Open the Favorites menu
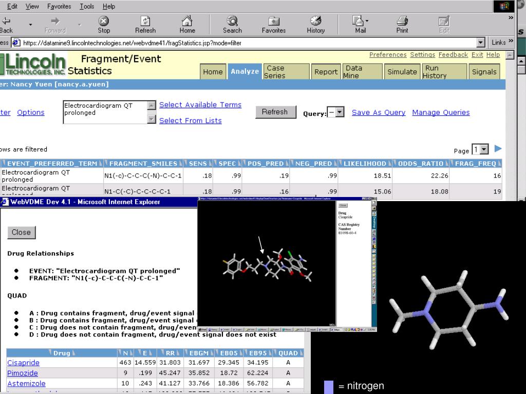Screen dimensions: 526x394 (59, 6)
